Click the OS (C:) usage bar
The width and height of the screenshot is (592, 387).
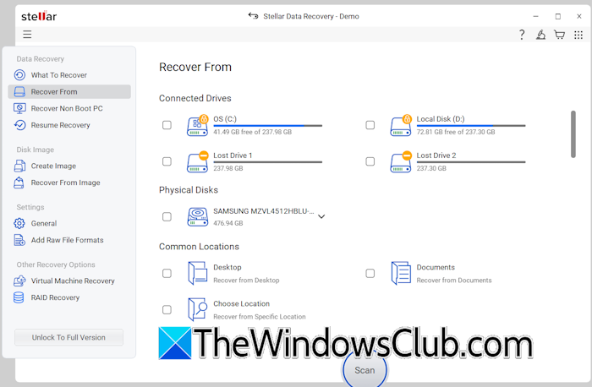(x=268, y=126)
